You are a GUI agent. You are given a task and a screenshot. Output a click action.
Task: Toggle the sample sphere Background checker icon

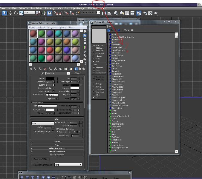click(x=85, y=39)
